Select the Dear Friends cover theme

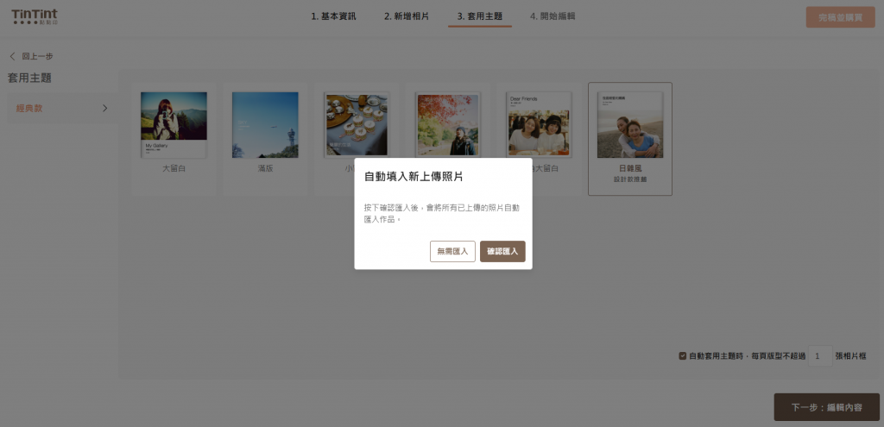[539, 125]
